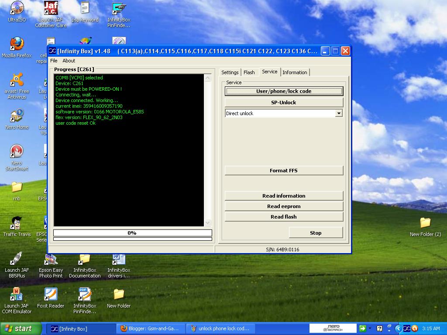Open the InfinityBox PinFinder shortcut at the top of the desktop

click(x=119, y=15)
